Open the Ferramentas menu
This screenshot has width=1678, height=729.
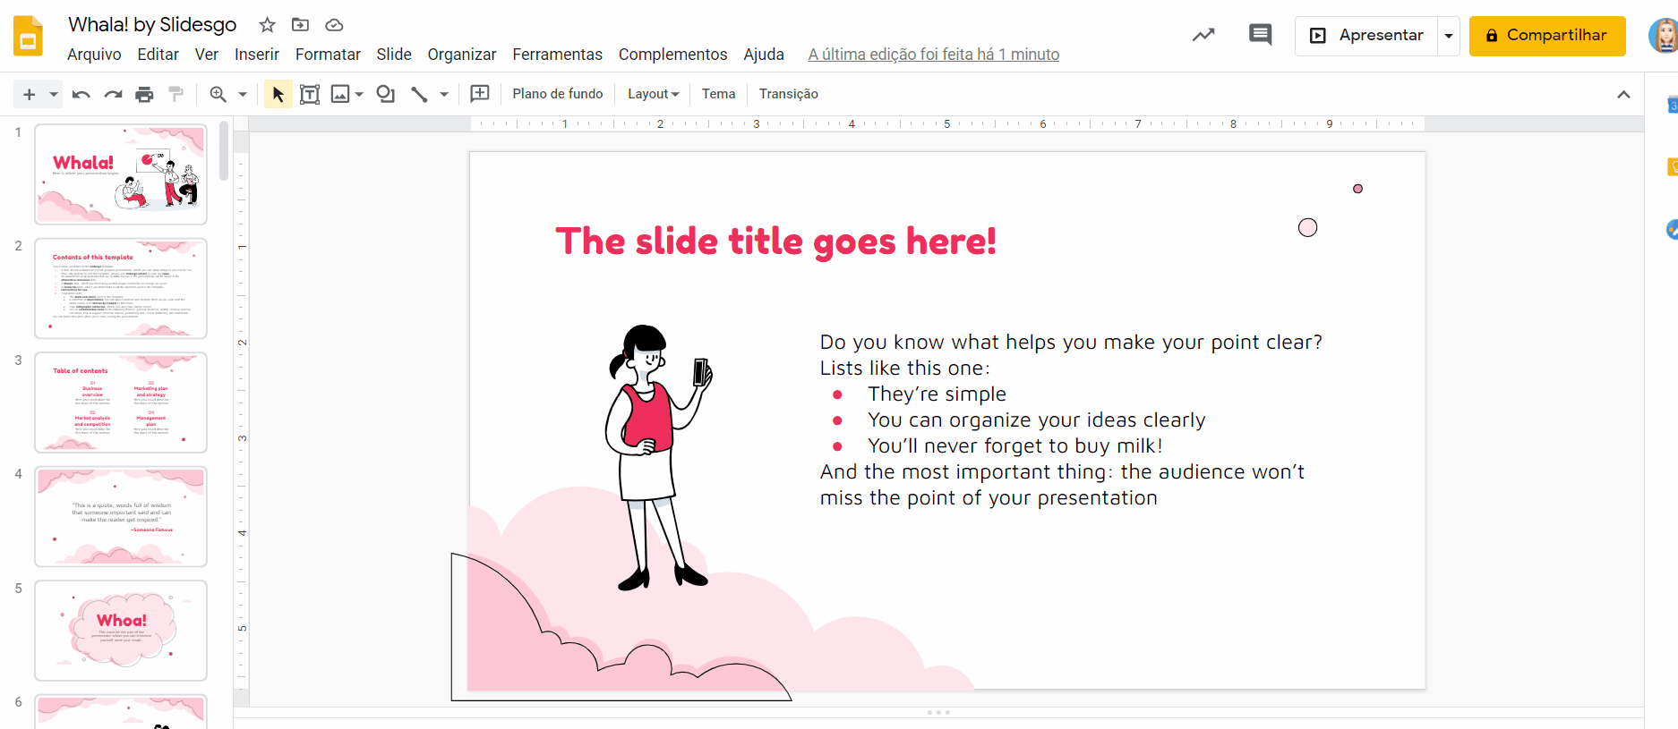click(x=558, y=55)
